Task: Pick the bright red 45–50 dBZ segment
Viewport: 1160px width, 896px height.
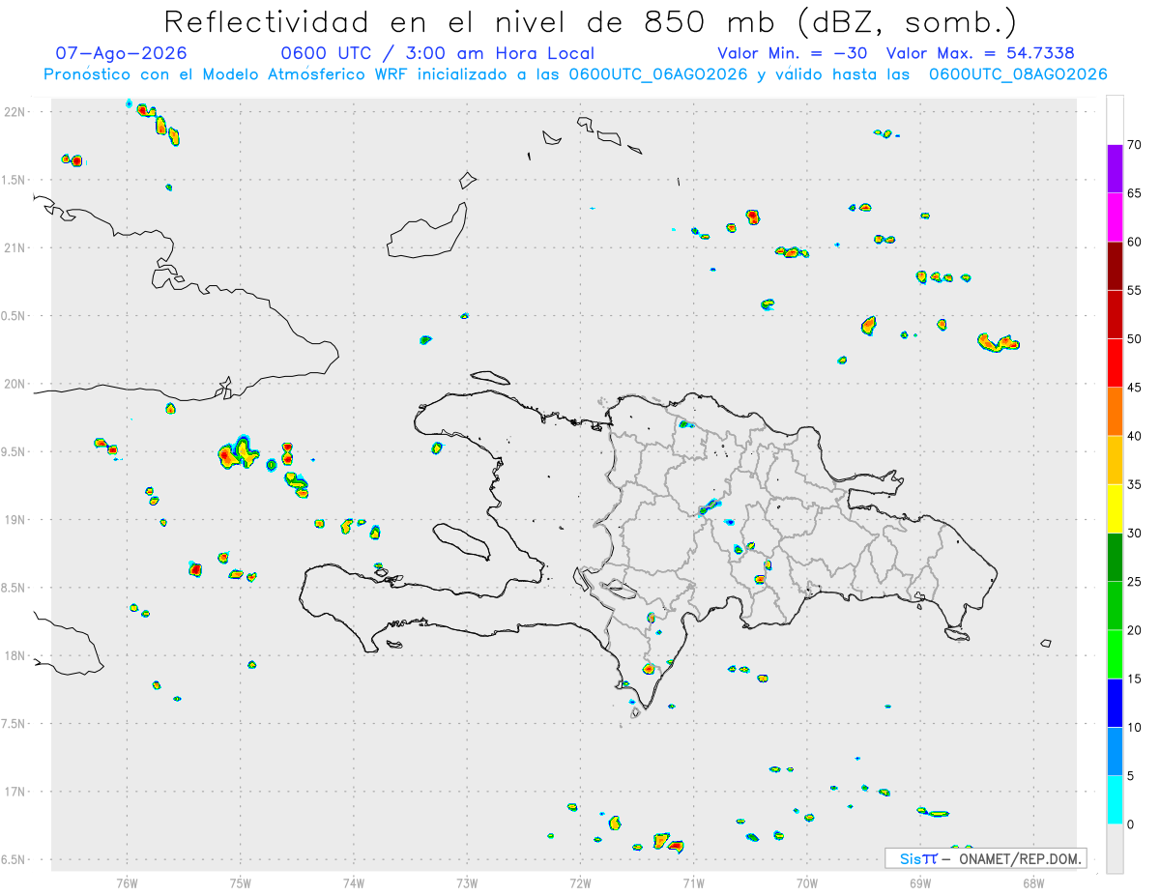Action: (1115, 363)
